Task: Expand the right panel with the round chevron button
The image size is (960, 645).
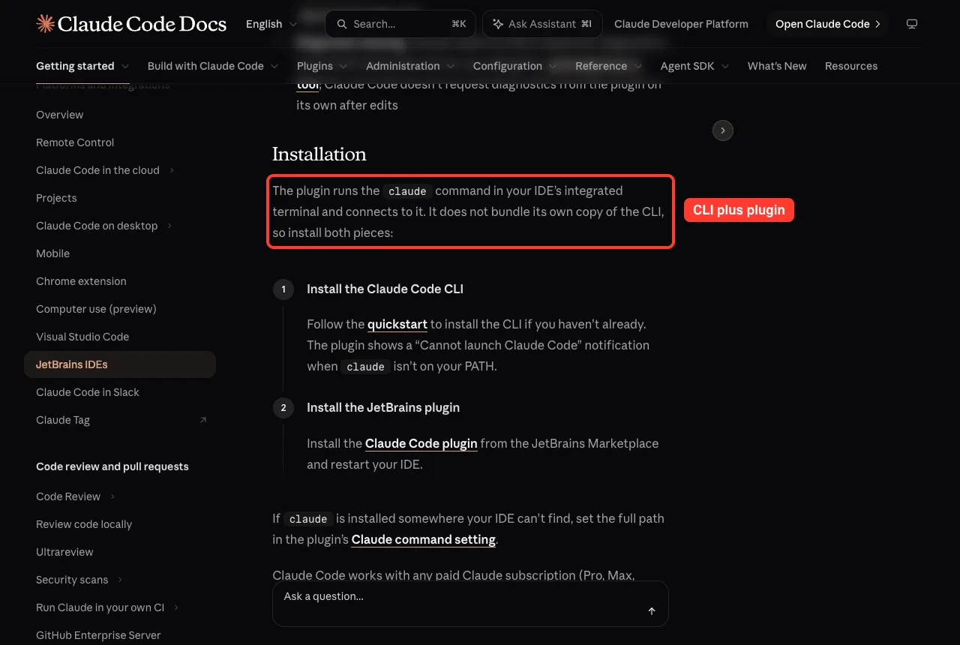Action: click(x=723, y=130)
